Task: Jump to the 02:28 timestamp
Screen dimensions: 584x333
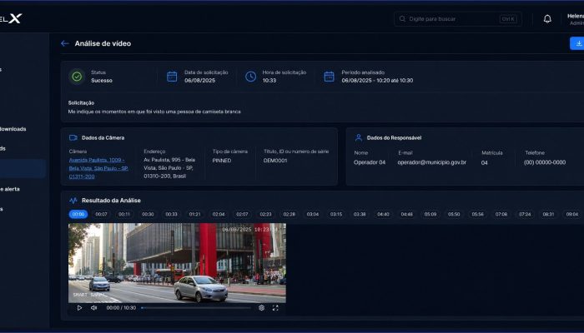Action: pyautogui.click(x=289, y=214)
